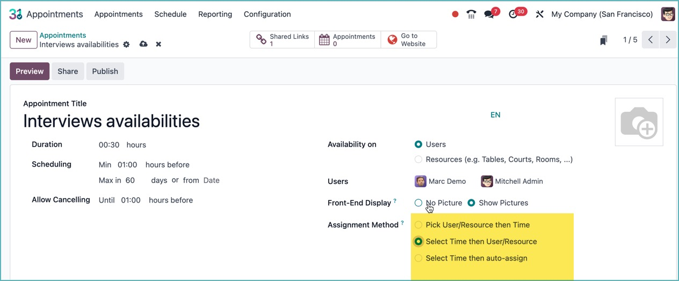
Task: Click the Publish button
Action: point(105,71)
